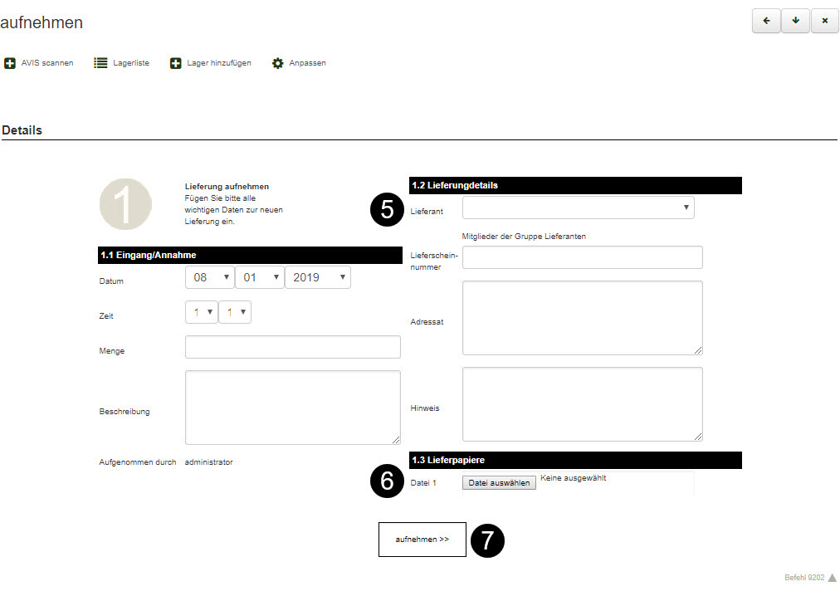The height and width of the screenshot is (591, 840).
Task: Open the day dropdown showing 08
Action: tap(209, 277)
